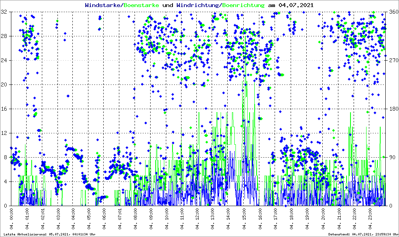The image size is (399, 237).
Task: Click the time axis label '04. 20:00'
Action: pos(323,219)
